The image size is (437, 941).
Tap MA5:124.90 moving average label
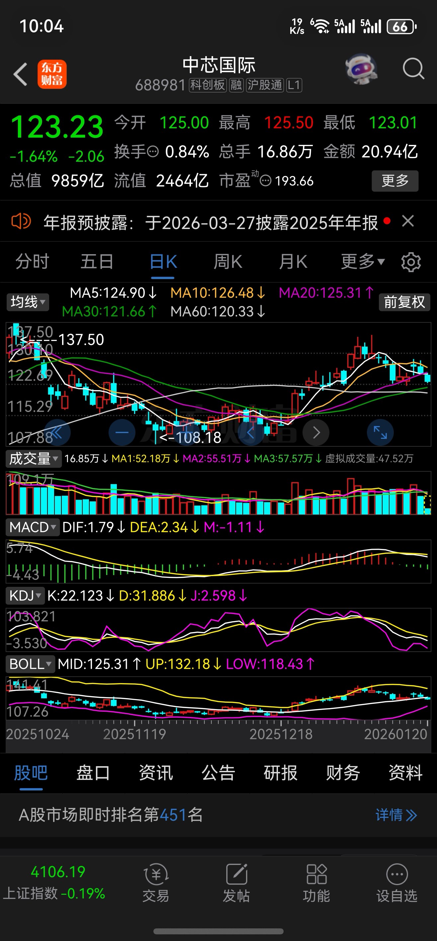click(x=113, y=293)
